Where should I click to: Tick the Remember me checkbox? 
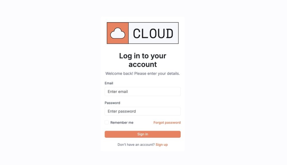[106, 122]
